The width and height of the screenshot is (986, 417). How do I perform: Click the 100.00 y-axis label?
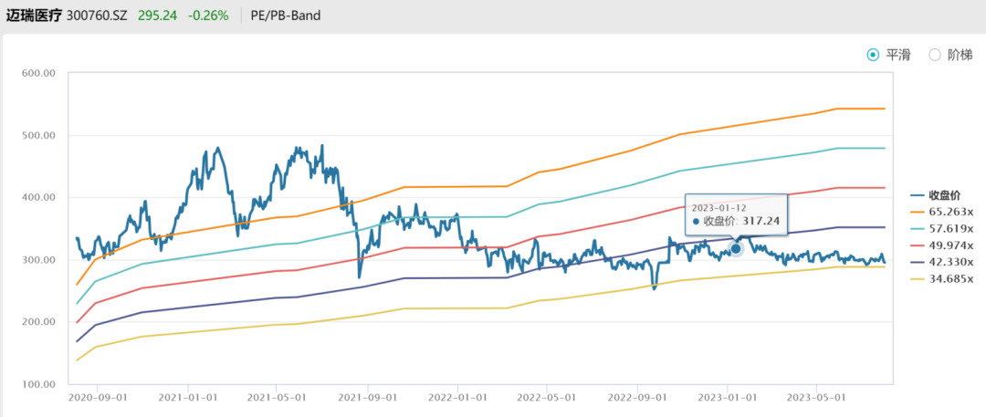click(x=38, y=384)
